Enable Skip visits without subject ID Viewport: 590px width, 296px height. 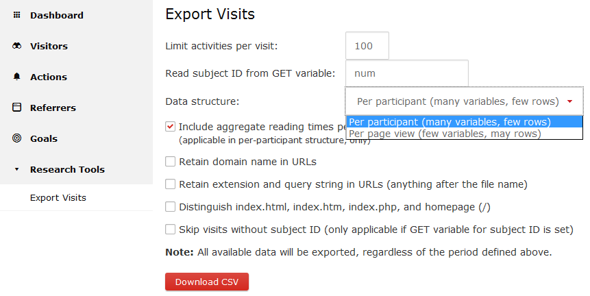point(170,229)
